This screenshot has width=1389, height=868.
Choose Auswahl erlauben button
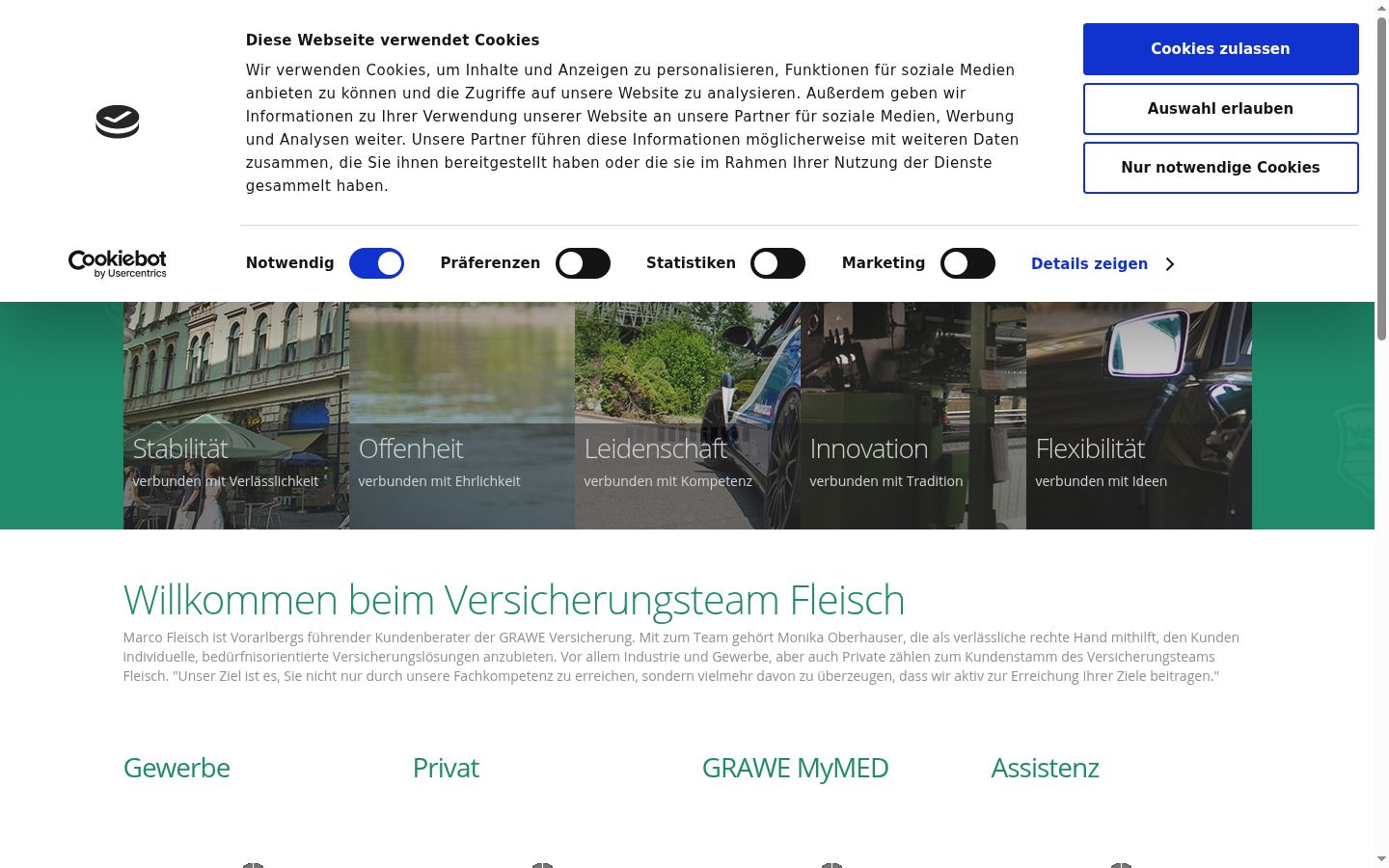click(1220, 109)
